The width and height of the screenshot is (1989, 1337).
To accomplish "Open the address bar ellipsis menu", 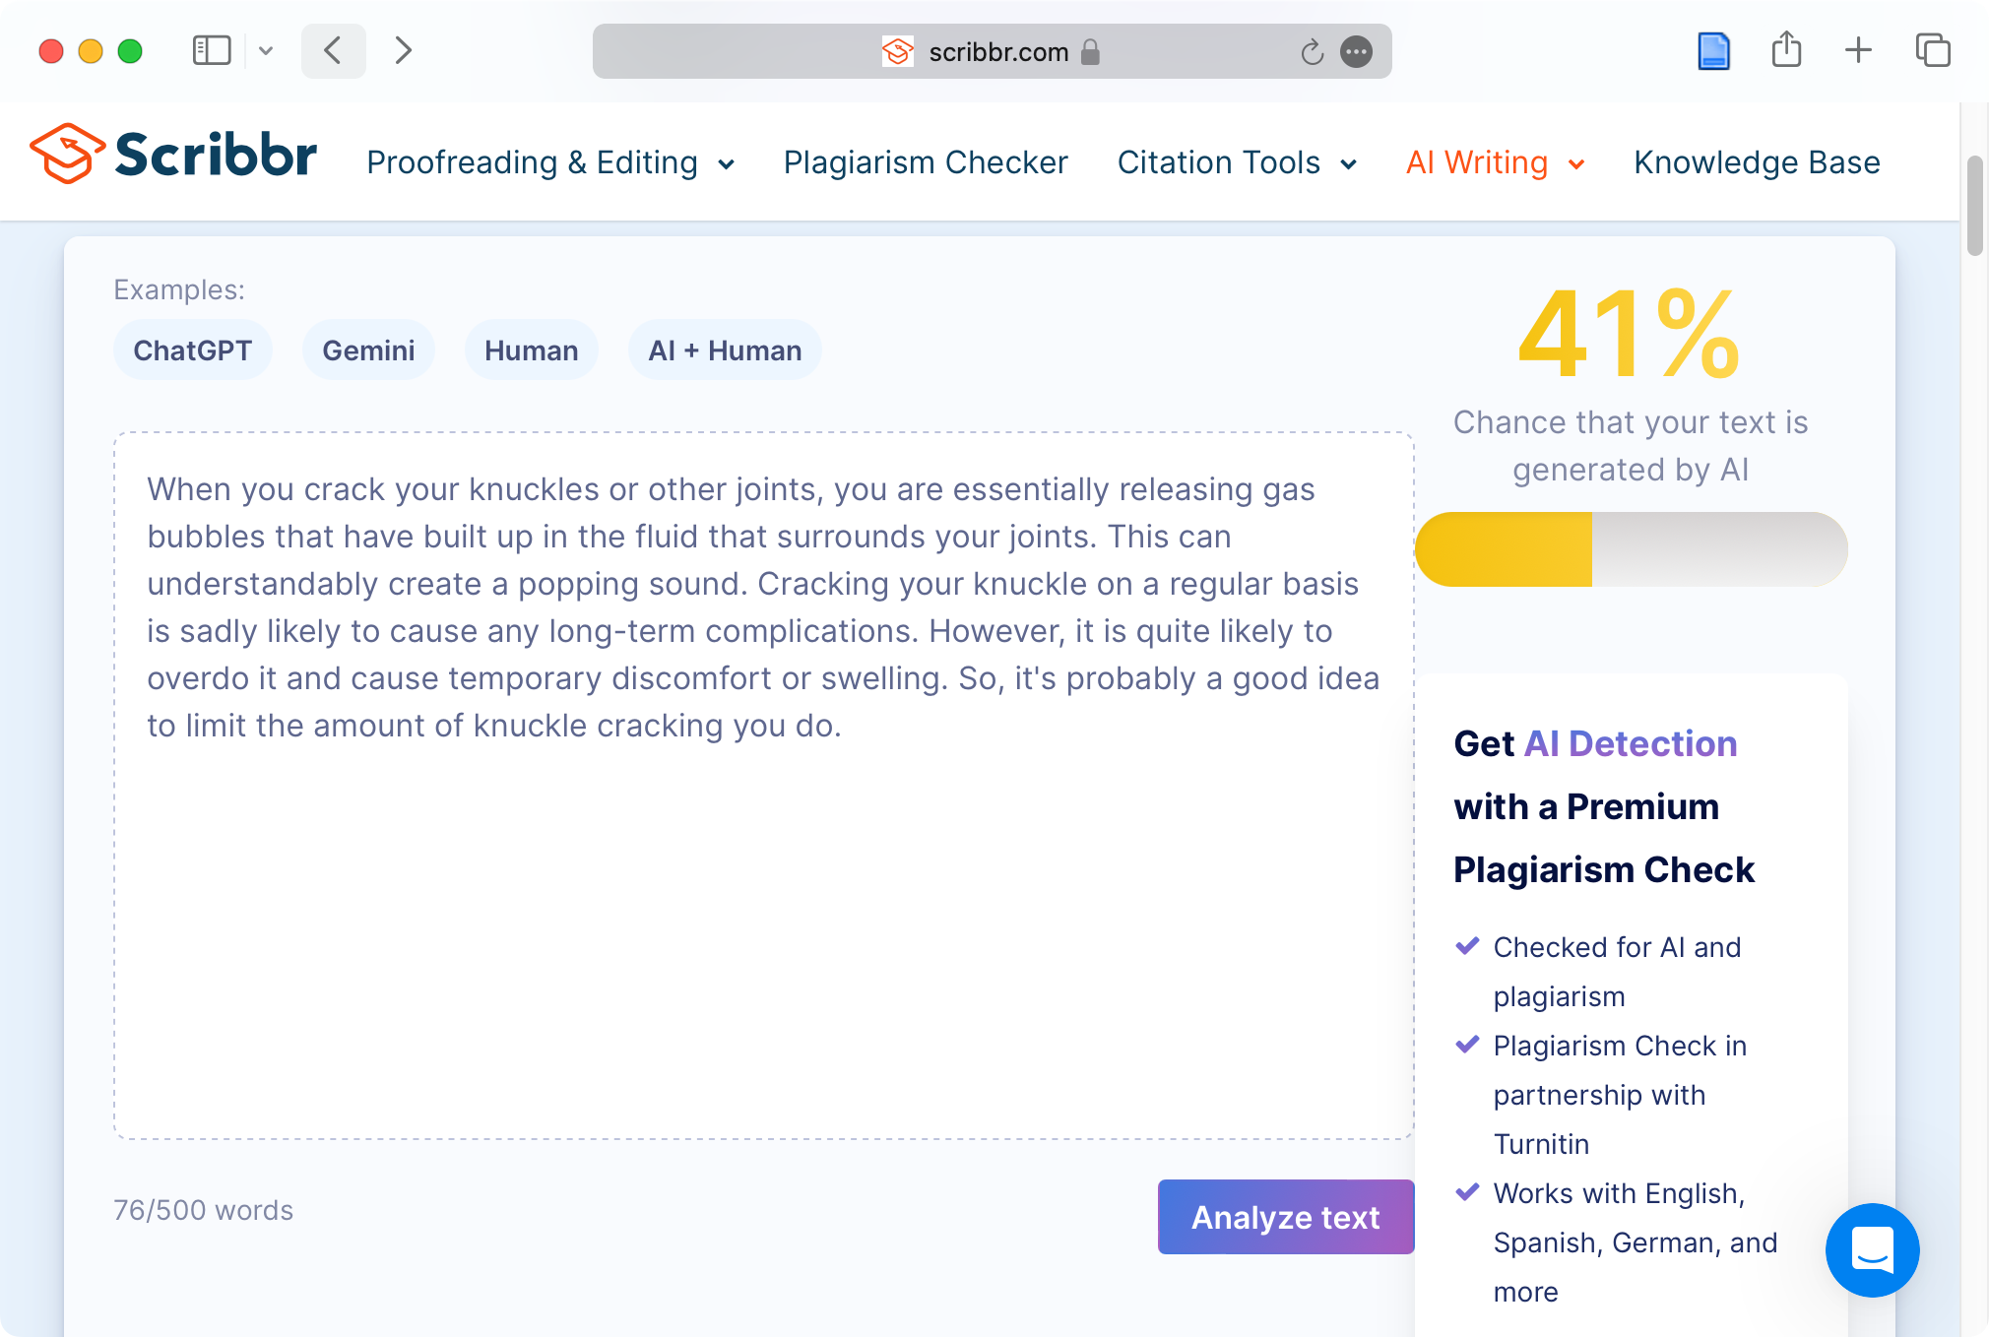I will (x=1357, y=52).
